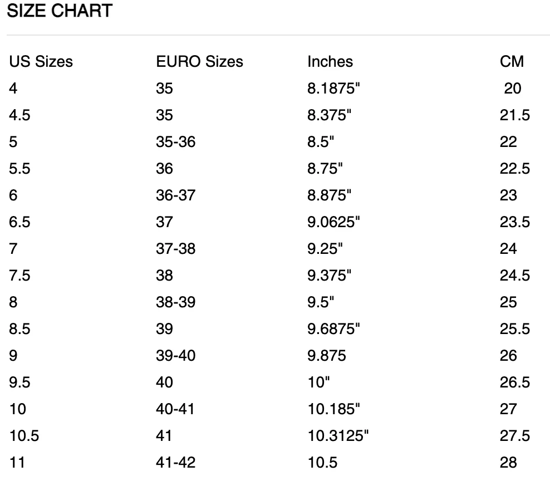Select EURO size 35-36 cell
This screenshot has width=550, height=481.
(x=175, y=141)
